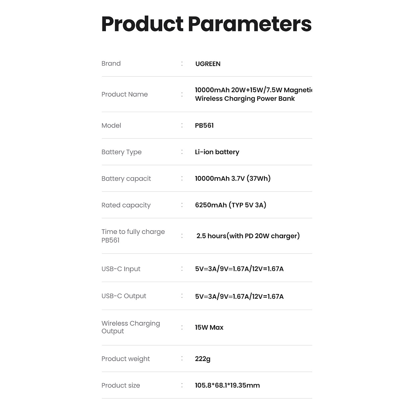
Task: Click the 10000mAh 3.7V (37Wh) value
Action: pyautogui.click(x=233, y=179)
